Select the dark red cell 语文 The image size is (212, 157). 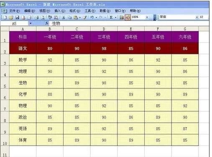point(23,48)
